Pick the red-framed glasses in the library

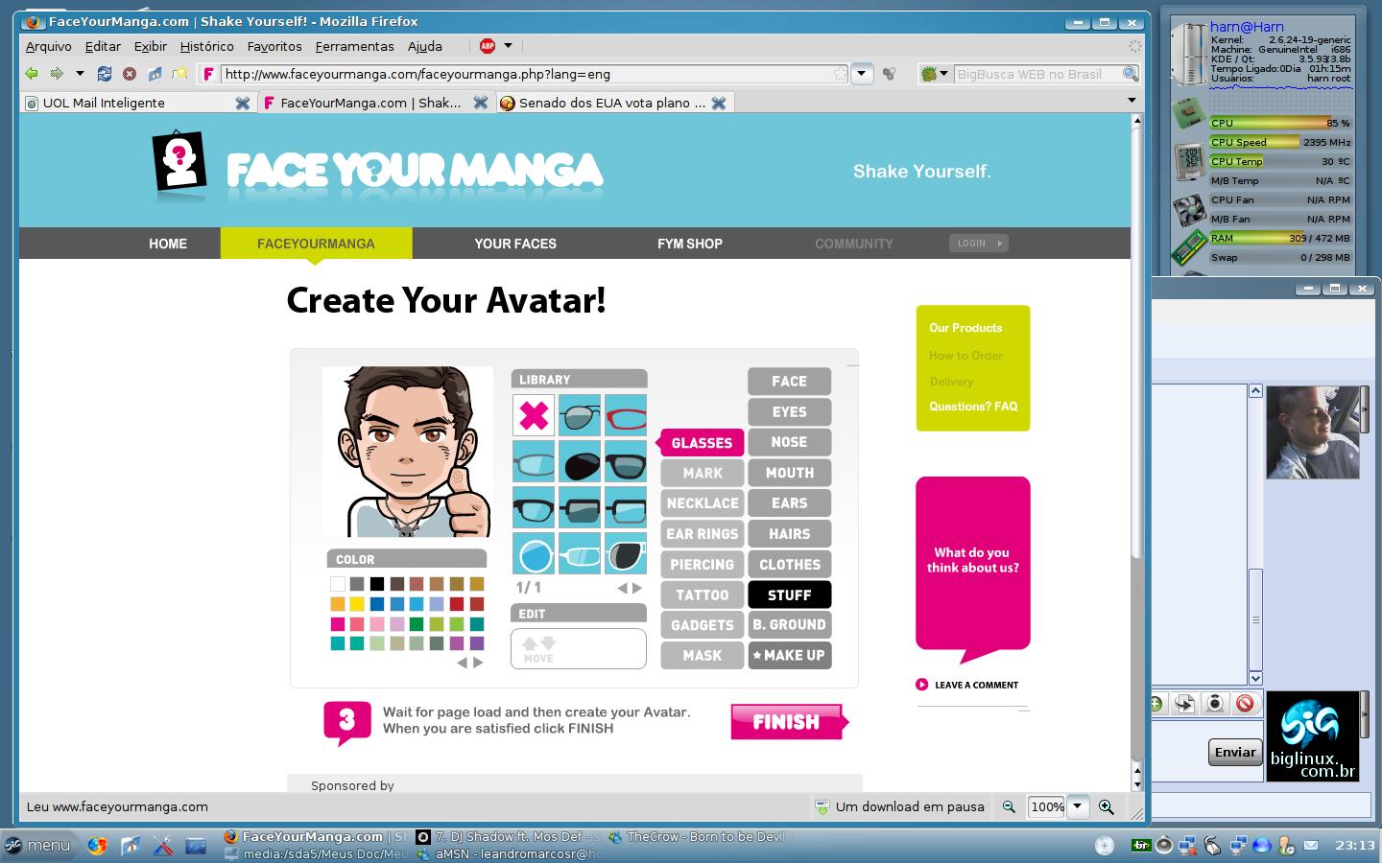point(626,415)
